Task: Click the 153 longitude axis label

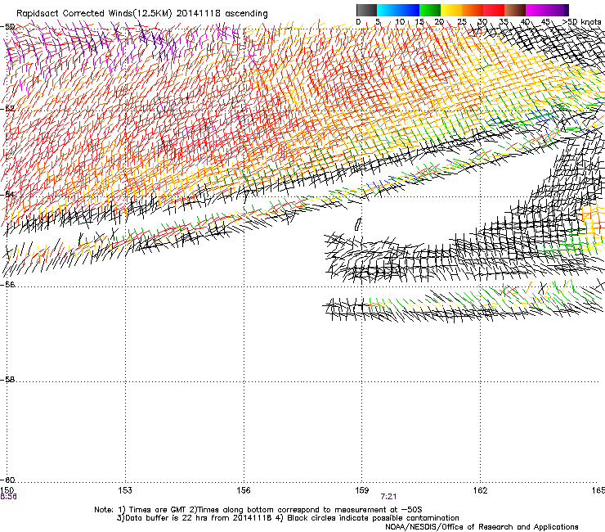Action: pyautogui.click(x=125, y=490)
